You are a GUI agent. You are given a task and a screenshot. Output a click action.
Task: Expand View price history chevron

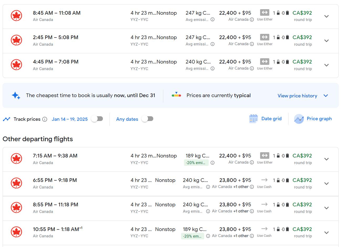[x=326, y=96]
